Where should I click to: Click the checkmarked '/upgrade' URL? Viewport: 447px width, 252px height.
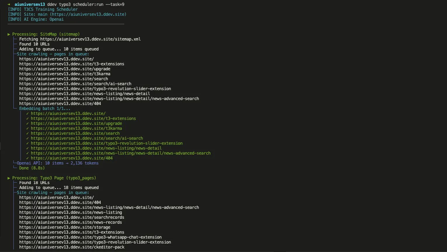pos(76,123)
